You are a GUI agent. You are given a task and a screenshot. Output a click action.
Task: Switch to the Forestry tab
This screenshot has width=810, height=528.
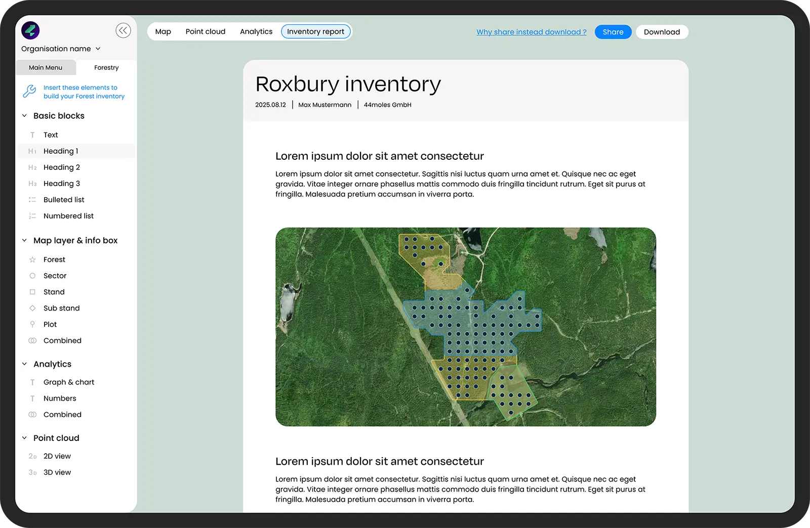(106, 68)
